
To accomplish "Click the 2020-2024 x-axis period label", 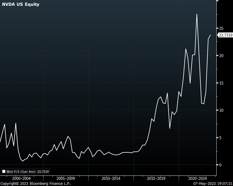I will [197, 178].
